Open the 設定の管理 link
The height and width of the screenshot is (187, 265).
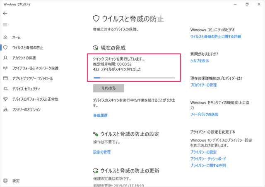(x=102, y=152)
